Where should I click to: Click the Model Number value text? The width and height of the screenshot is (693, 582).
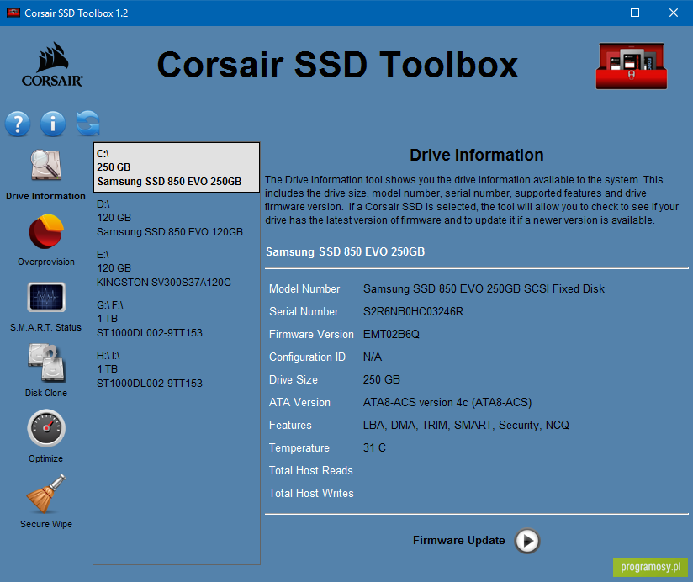(x=484, y=288)
